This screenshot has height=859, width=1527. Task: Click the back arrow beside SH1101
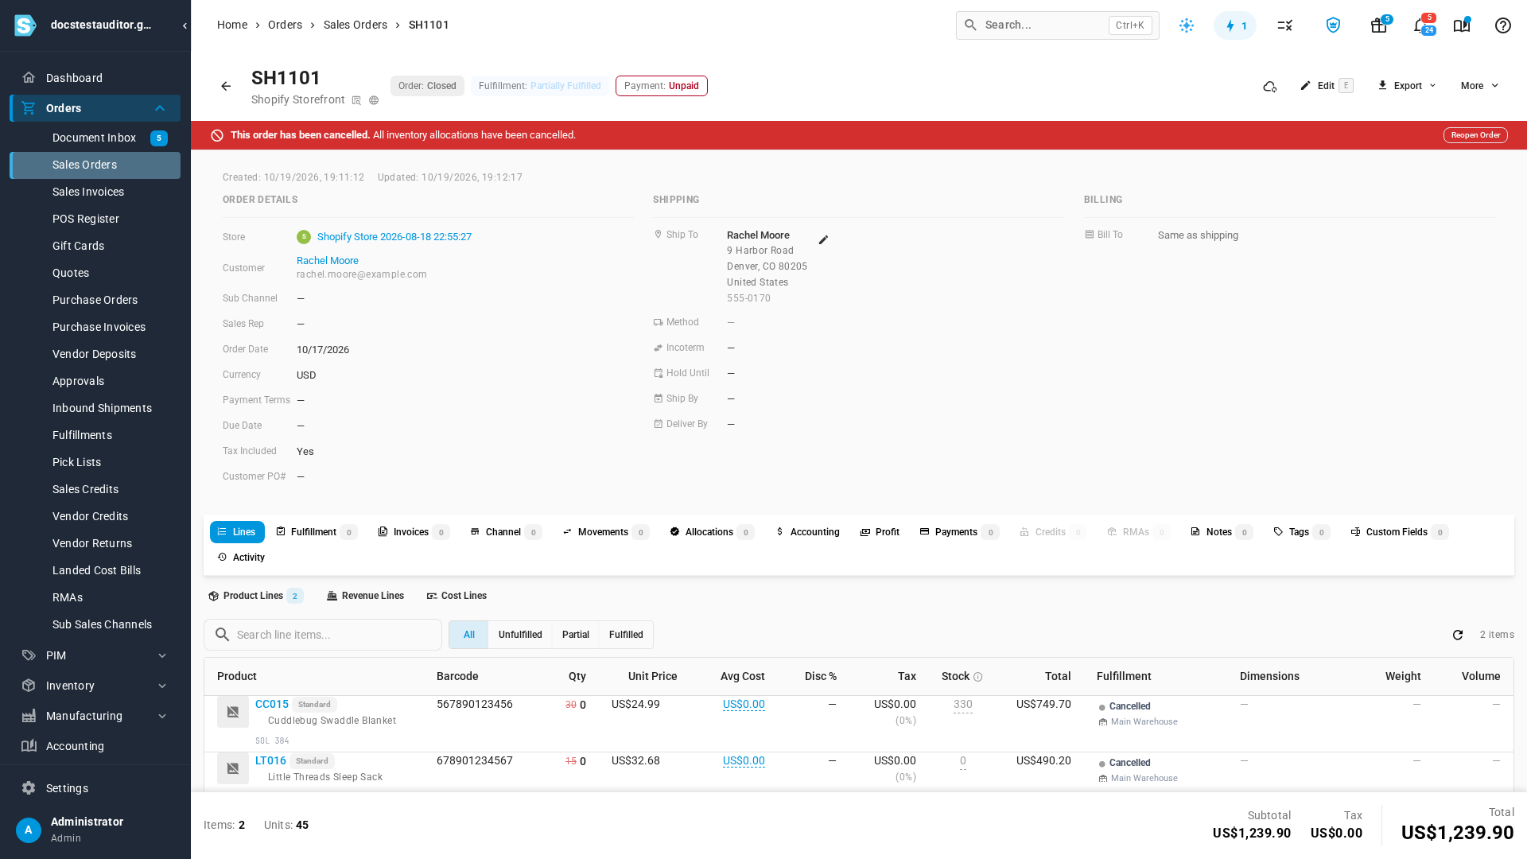pos(226,86)
